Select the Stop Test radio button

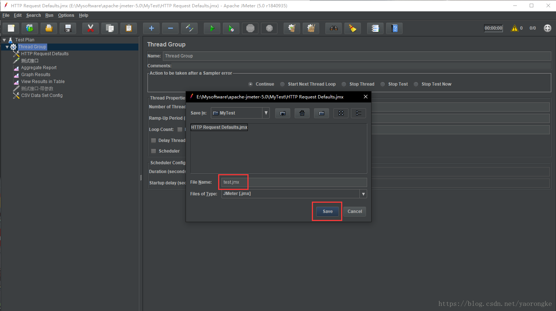coord(383,84)
